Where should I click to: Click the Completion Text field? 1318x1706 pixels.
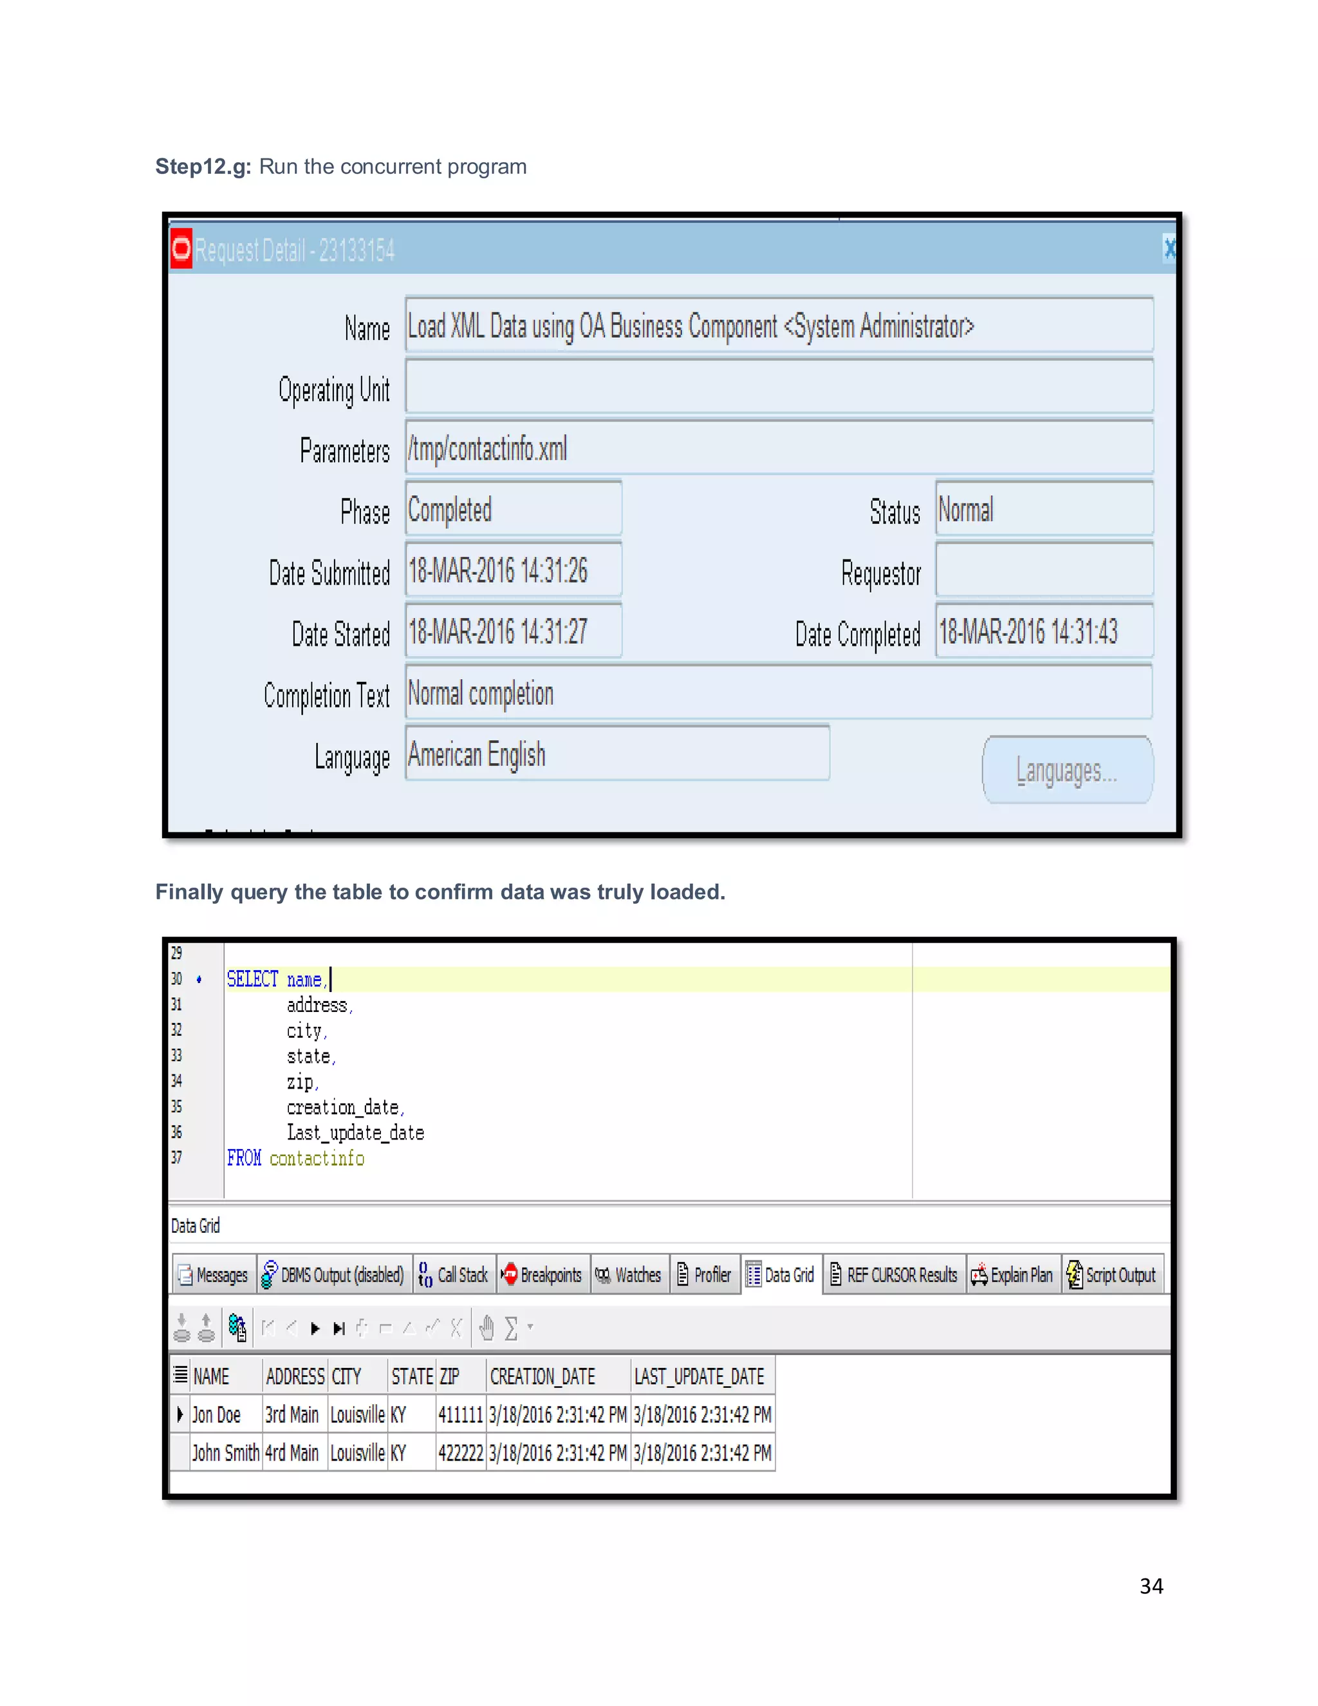point(779,692)
